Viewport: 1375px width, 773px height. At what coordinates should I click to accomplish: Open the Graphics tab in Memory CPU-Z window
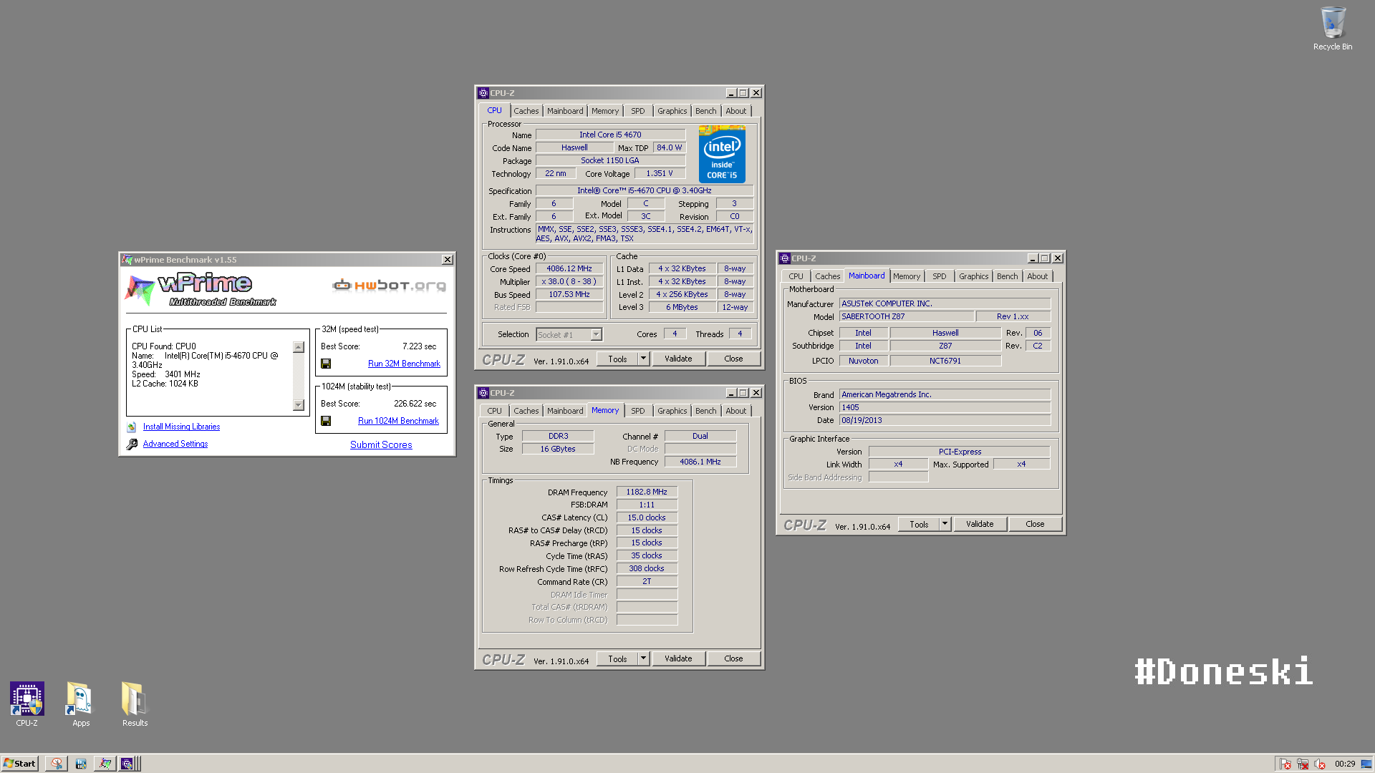click(672, 411)
